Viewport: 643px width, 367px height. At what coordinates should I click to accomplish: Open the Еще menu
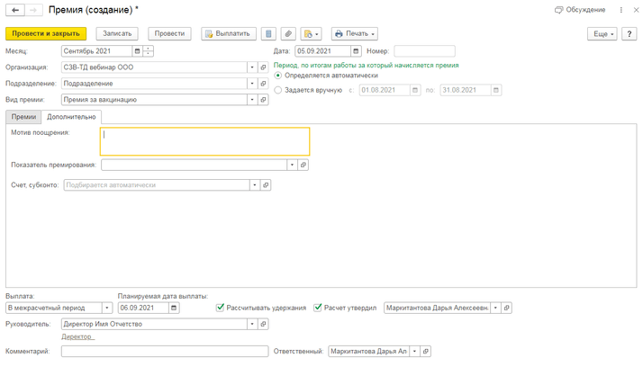(x=602, y=34)
